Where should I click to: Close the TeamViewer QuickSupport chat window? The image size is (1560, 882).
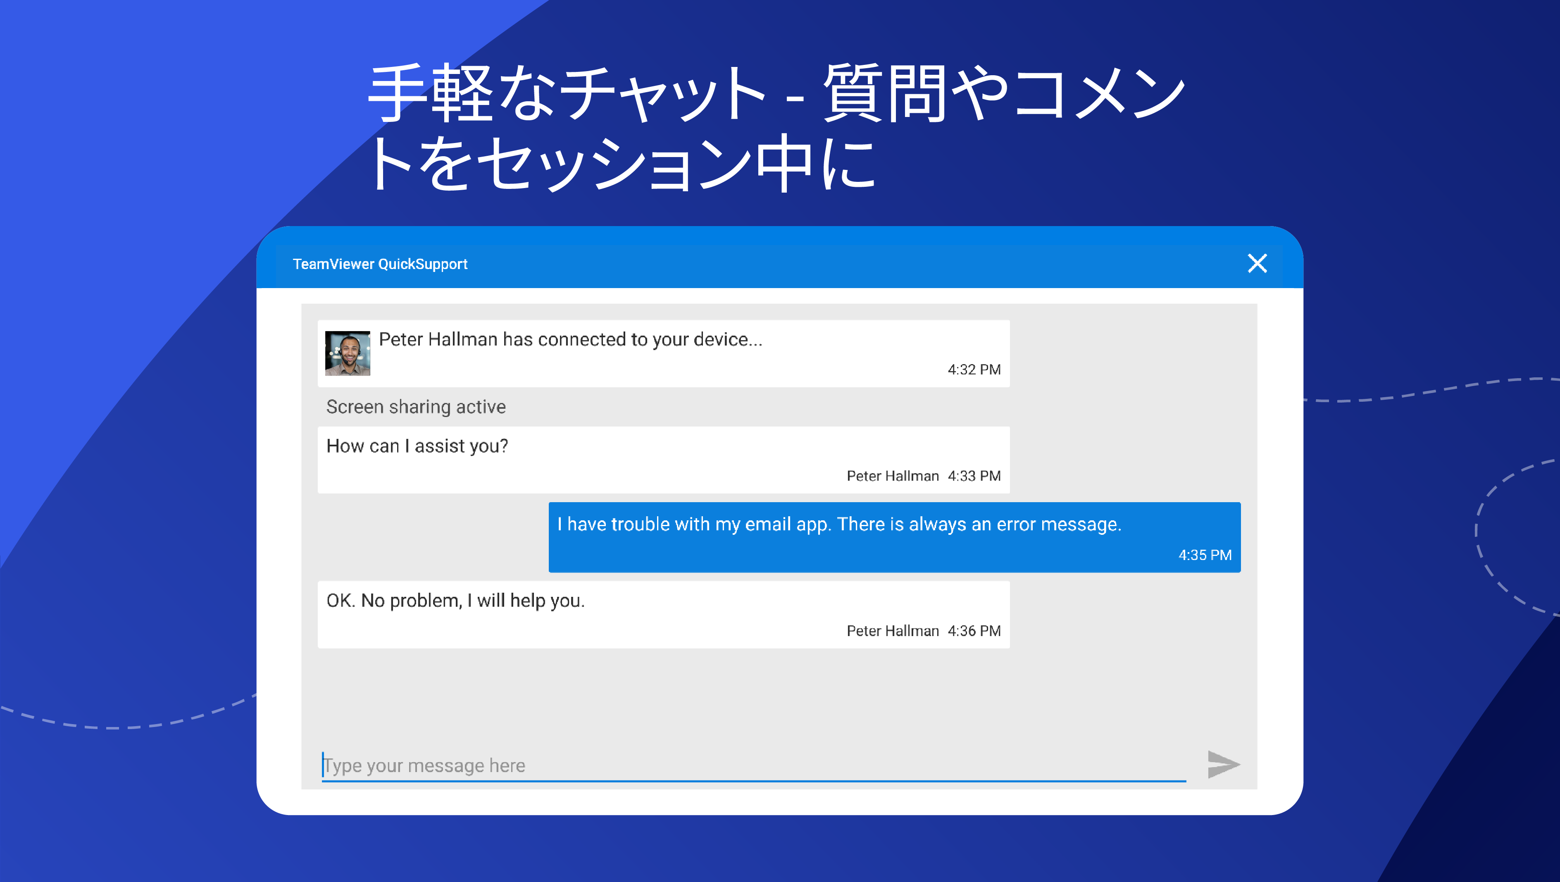point(1257,264)
